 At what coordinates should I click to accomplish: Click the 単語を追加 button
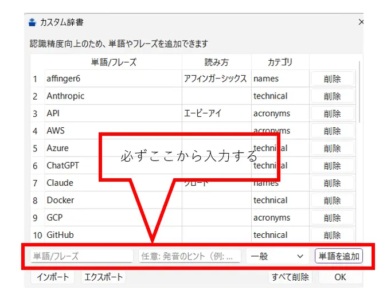coord(339,256)
